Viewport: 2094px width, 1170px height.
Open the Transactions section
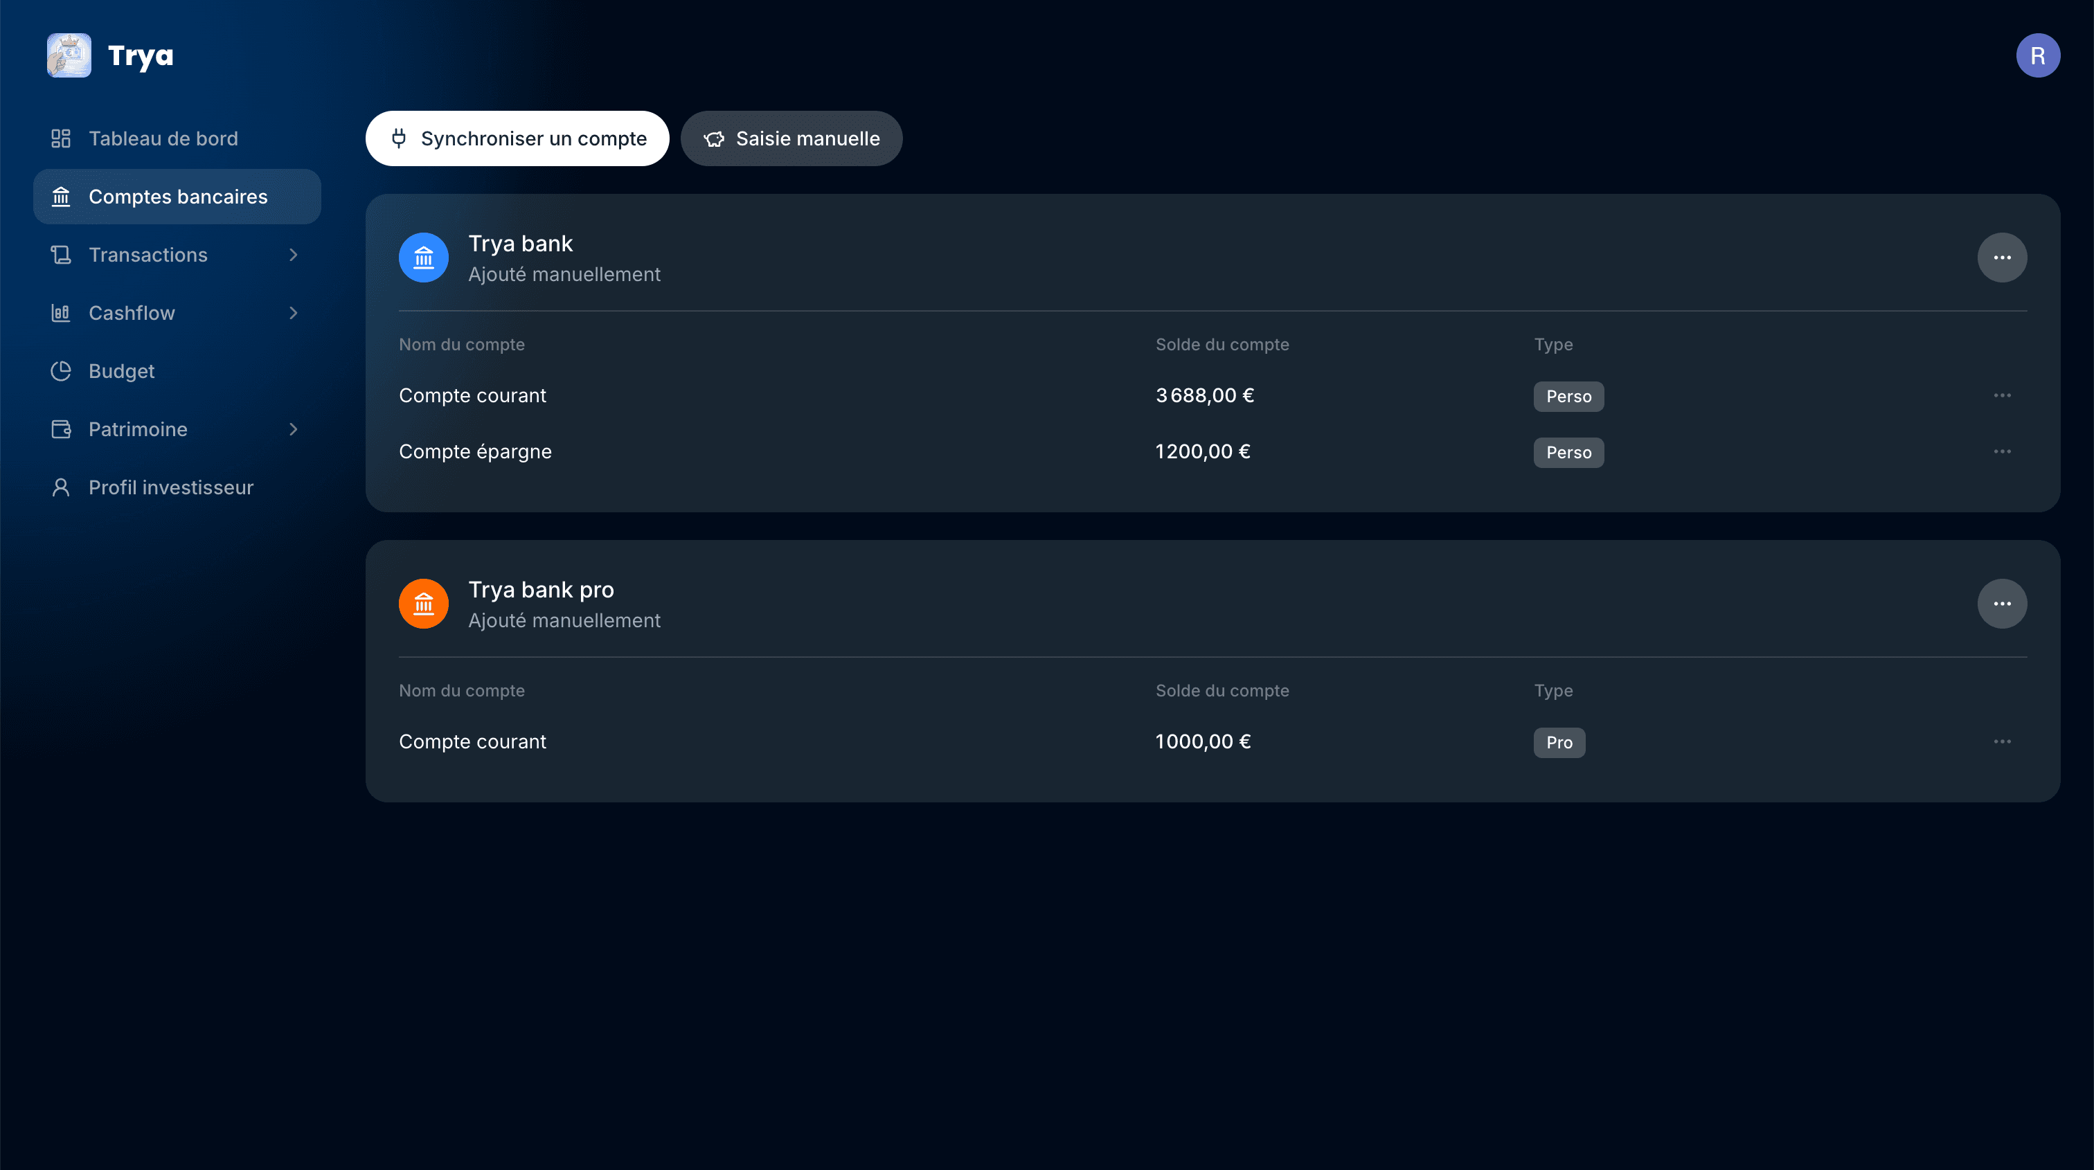click(177, 255)
